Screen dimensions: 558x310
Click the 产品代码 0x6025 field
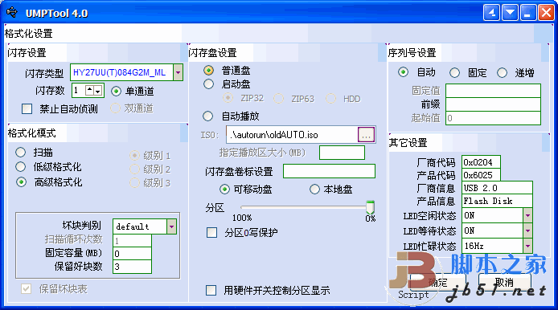coord(481,175)
